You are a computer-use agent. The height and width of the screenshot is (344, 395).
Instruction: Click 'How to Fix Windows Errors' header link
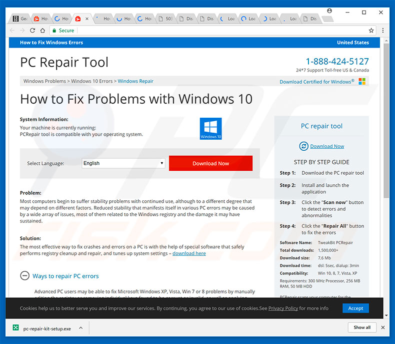51,43
